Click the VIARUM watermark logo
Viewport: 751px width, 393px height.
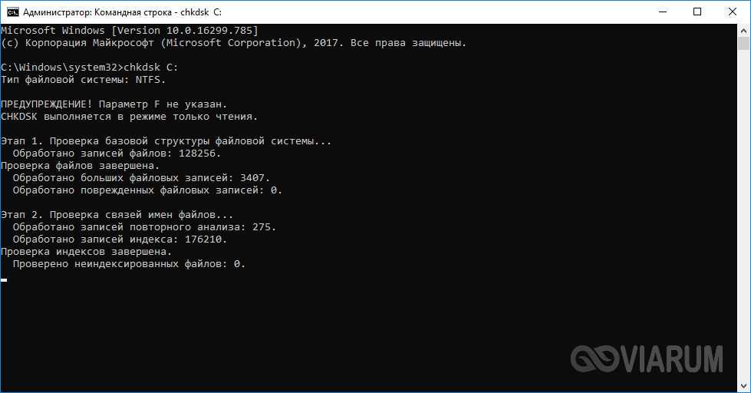tap(647, 358)
